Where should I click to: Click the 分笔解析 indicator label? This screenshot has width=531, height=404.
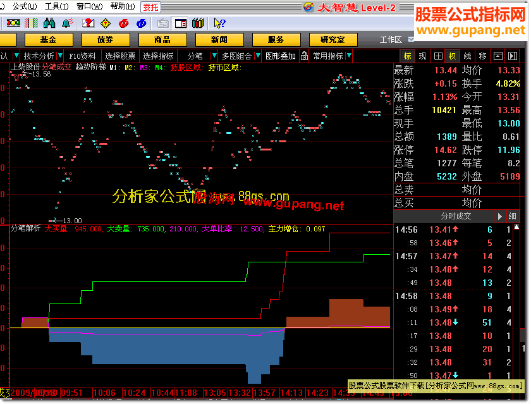pyautogui.click(x=25, y=229)
